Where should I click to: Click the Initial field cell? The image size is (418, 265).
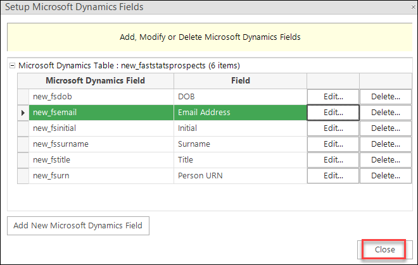pyautogui.click(x=240, y=128)
